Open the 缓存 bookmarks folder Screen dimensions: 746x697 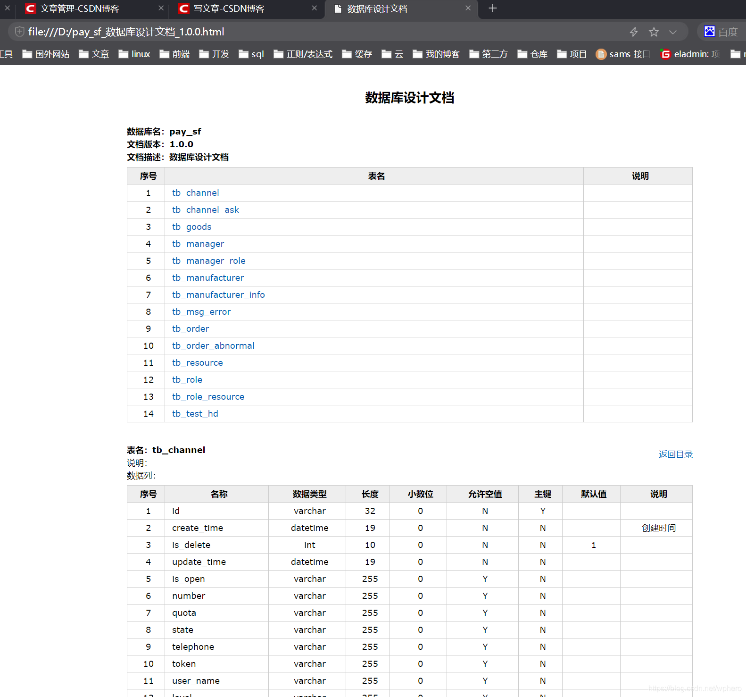[x=357, y=54]
